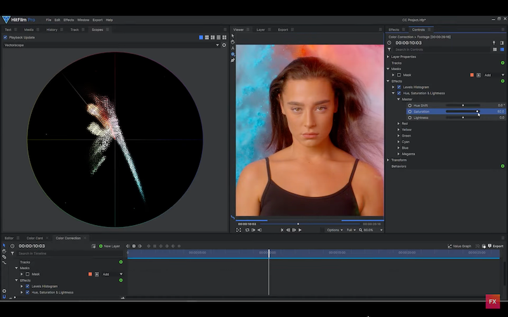The height and width of the screenshot is (317, 508).
Task: Click the timeline Export button
Action: tap(496, 246)
